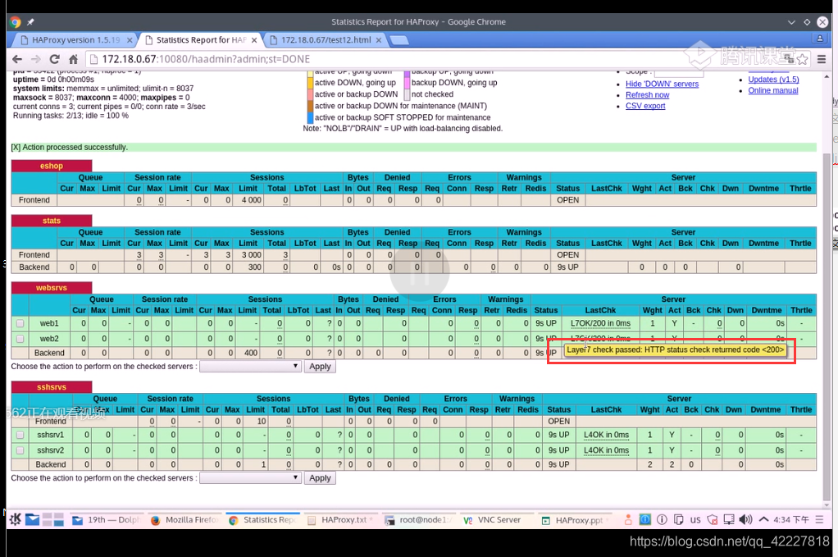Image resolution: width=838 pixels, height=557 pixels.
Task: Click the browser Forward arrow
Action: pyautogui.click(x=36, y=59)
